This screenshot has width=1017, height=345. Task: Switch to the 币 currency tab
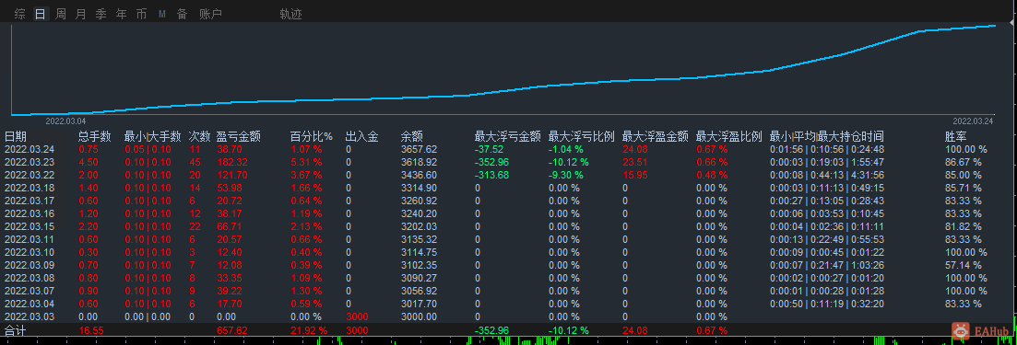click(x=141, y=14)
